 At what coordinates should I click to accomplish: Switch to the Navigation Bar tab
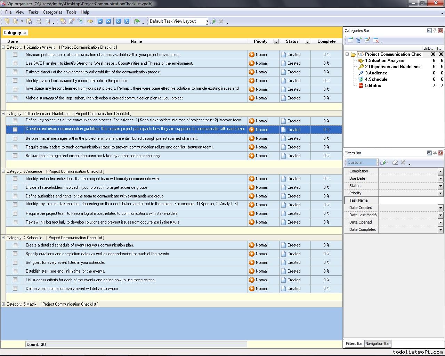pyautogui.click(x=377, y=343)
